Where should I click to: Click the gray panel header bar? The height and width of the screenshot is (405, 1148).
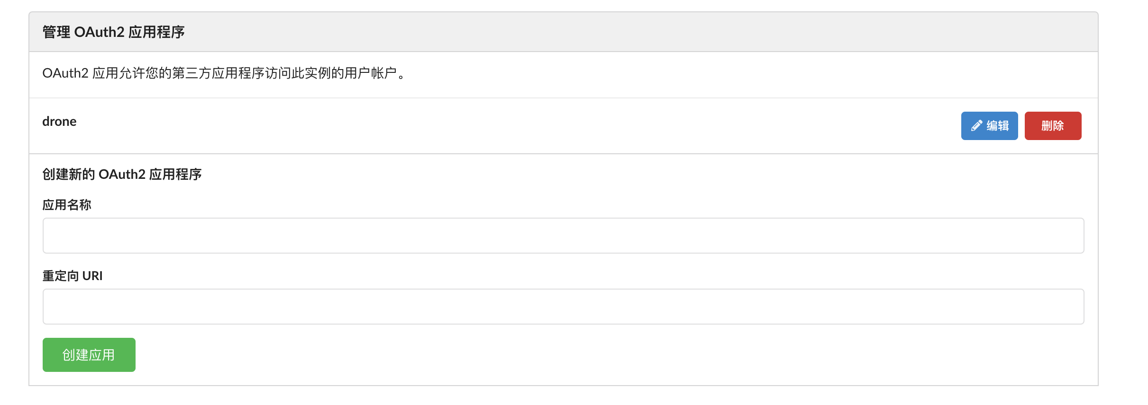click(563, 32)
